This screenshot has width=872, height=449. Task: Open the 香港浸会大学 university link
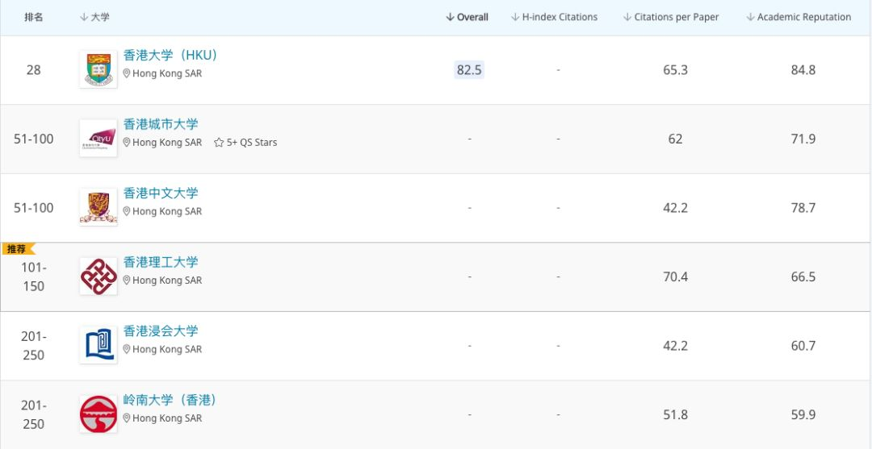pos(161,331)
